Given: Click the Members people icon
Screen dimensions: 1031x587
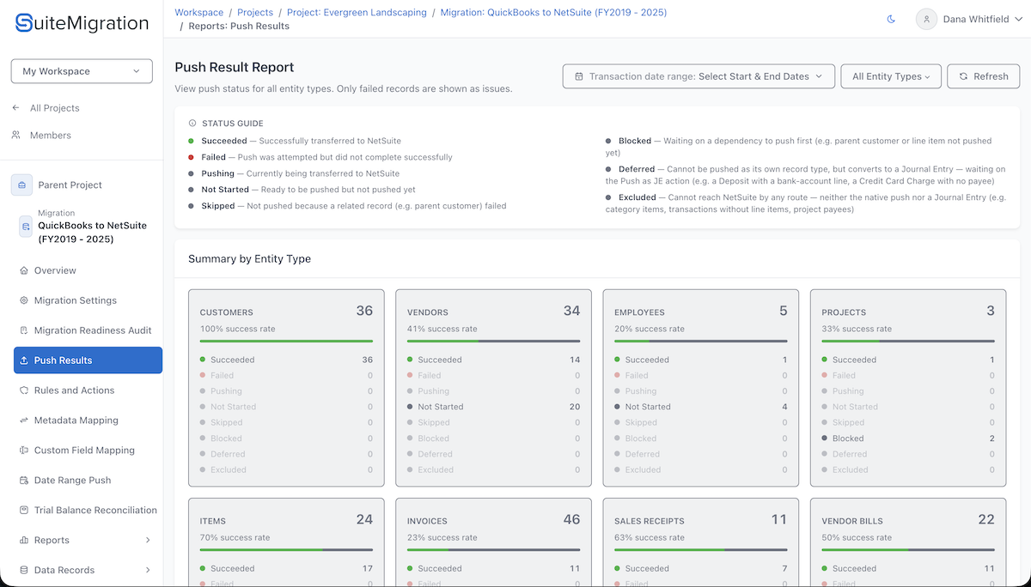Looking at the screenshot, I should tap(16, 136).
